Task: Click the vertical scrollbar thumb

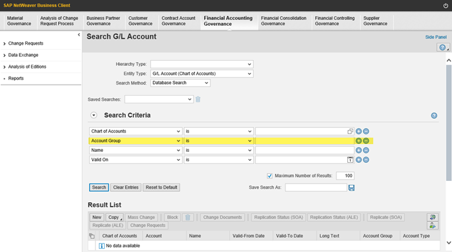Action: [x=449, y=123]
